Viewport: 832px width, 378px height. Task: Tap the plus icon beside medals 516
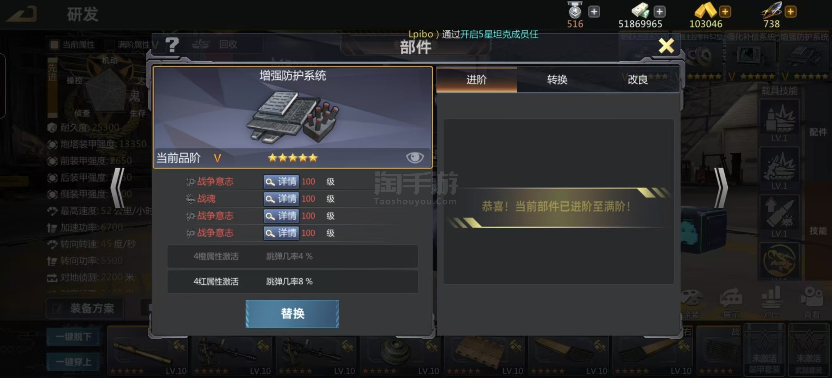(x=594, y=12)
